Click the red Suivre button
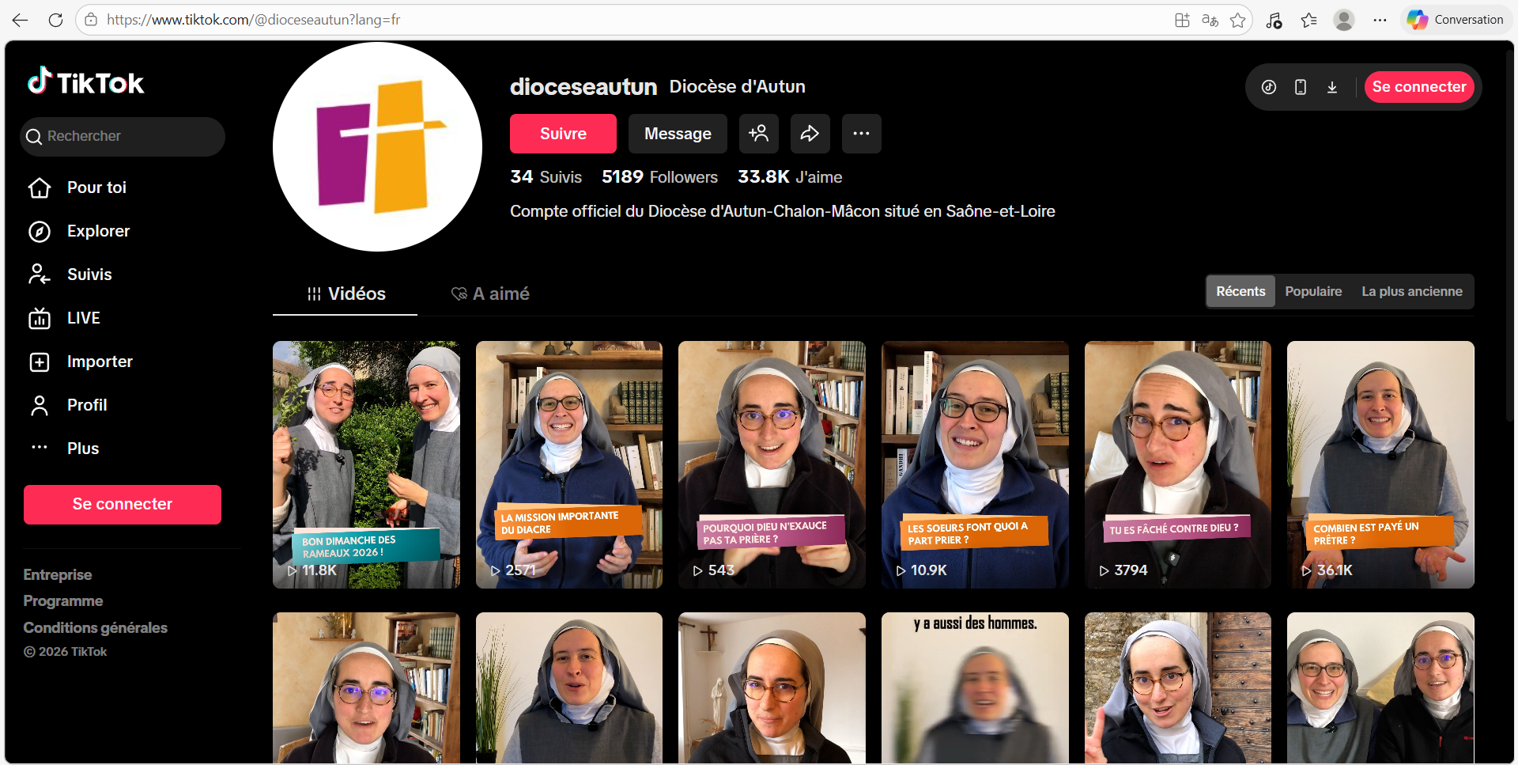 [x=563, y=134]
